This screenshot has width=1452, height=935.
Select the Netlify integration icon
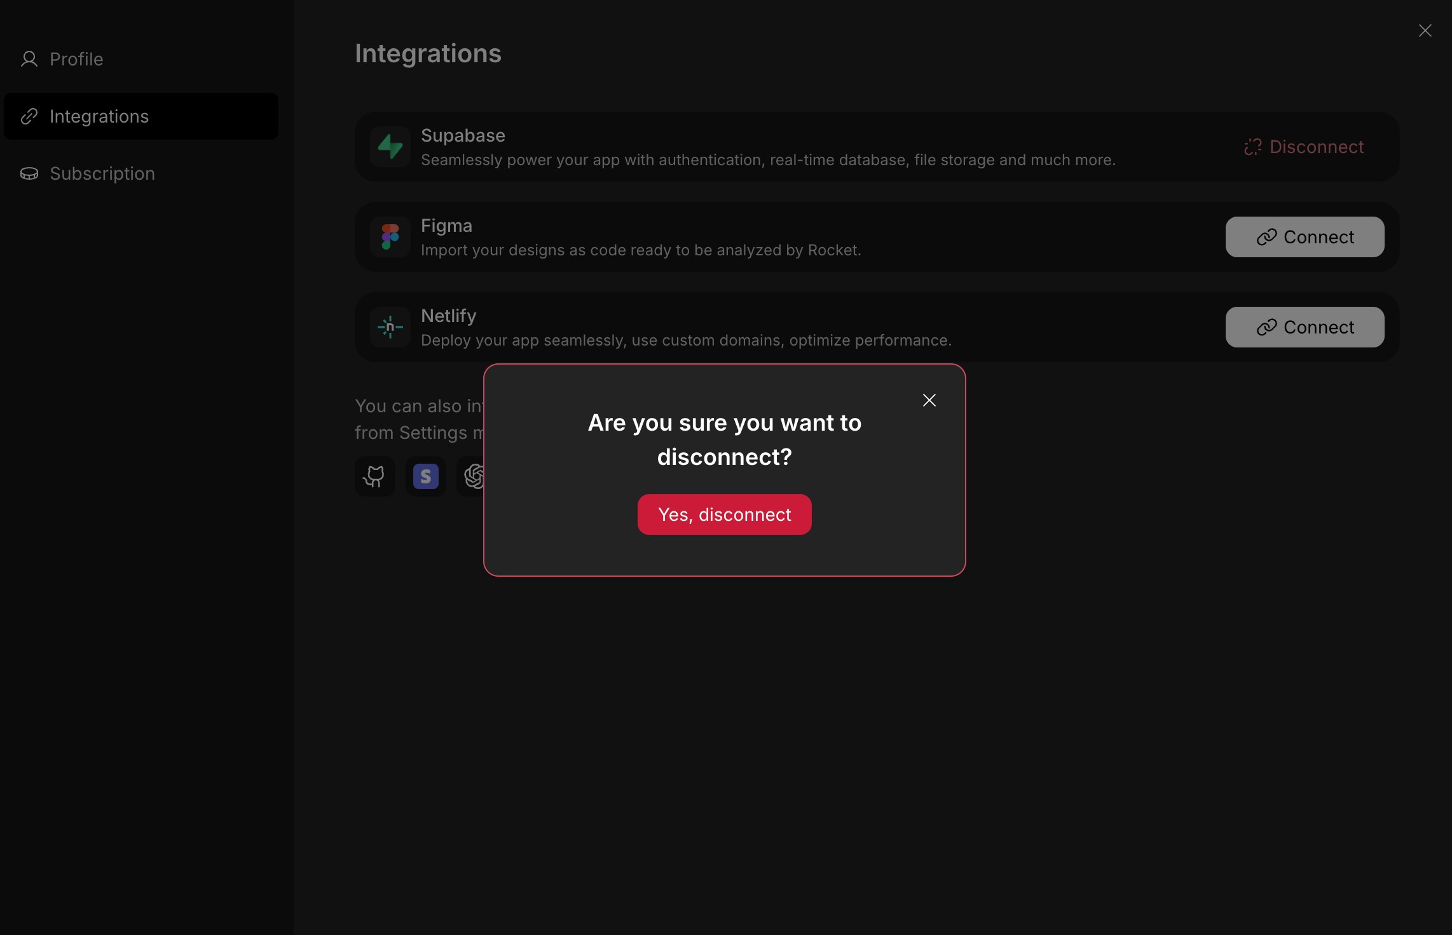tap(390, 327)
